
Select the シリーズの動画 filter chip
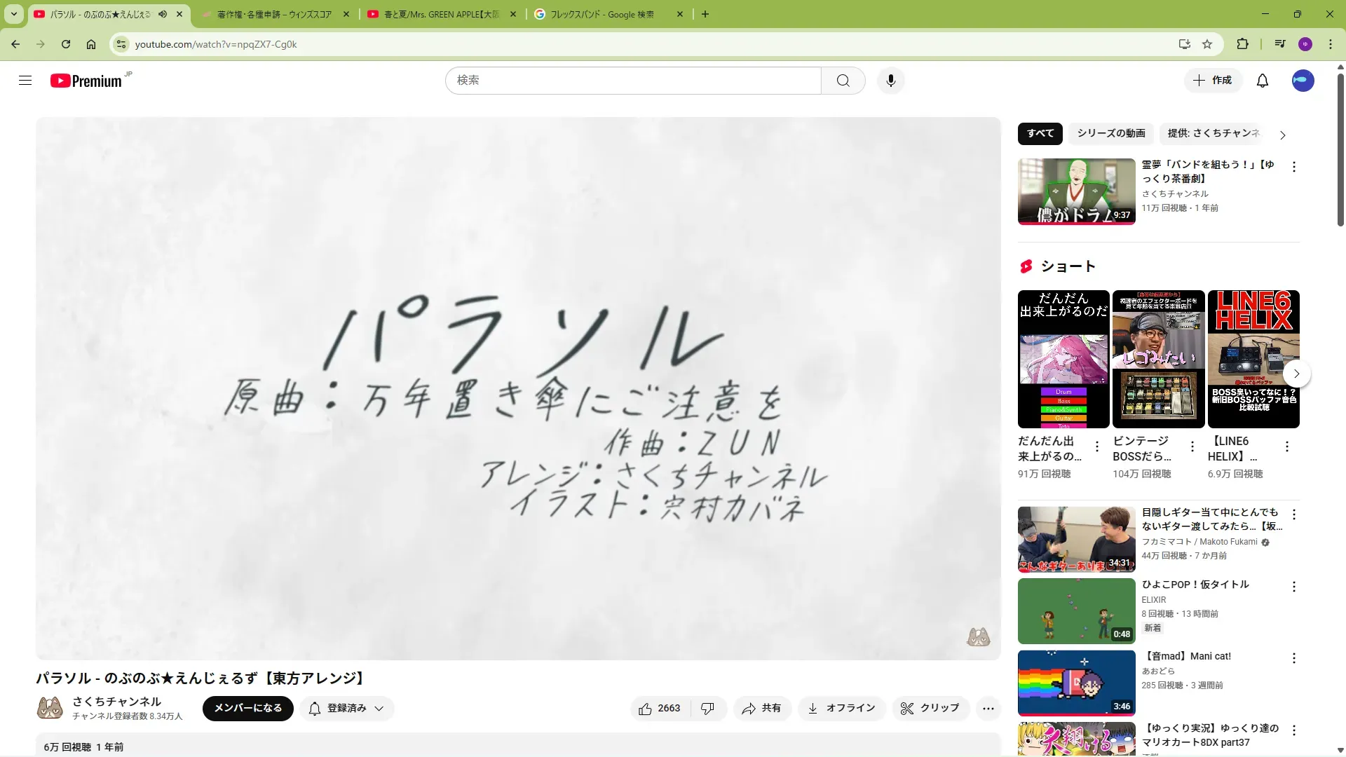[x=1110, y=133]
